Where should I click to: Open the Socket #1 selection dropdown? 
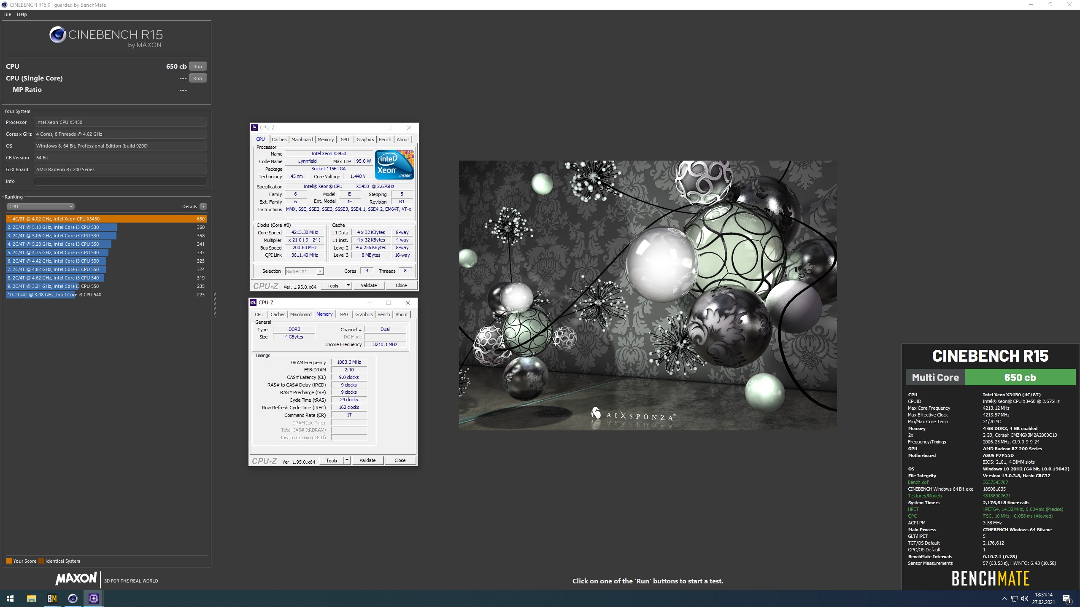coord(304,271)
